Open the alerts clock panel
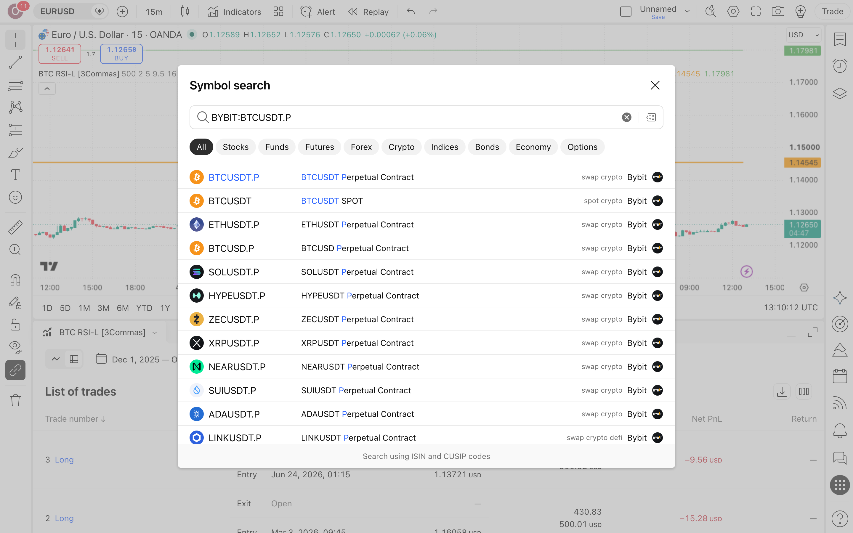Screen dimensions: 853x533 coord(840,65)
